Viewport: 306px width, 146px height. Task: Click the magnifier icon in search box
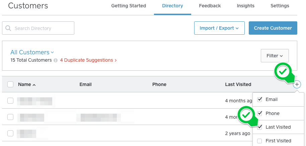[8, 28]
